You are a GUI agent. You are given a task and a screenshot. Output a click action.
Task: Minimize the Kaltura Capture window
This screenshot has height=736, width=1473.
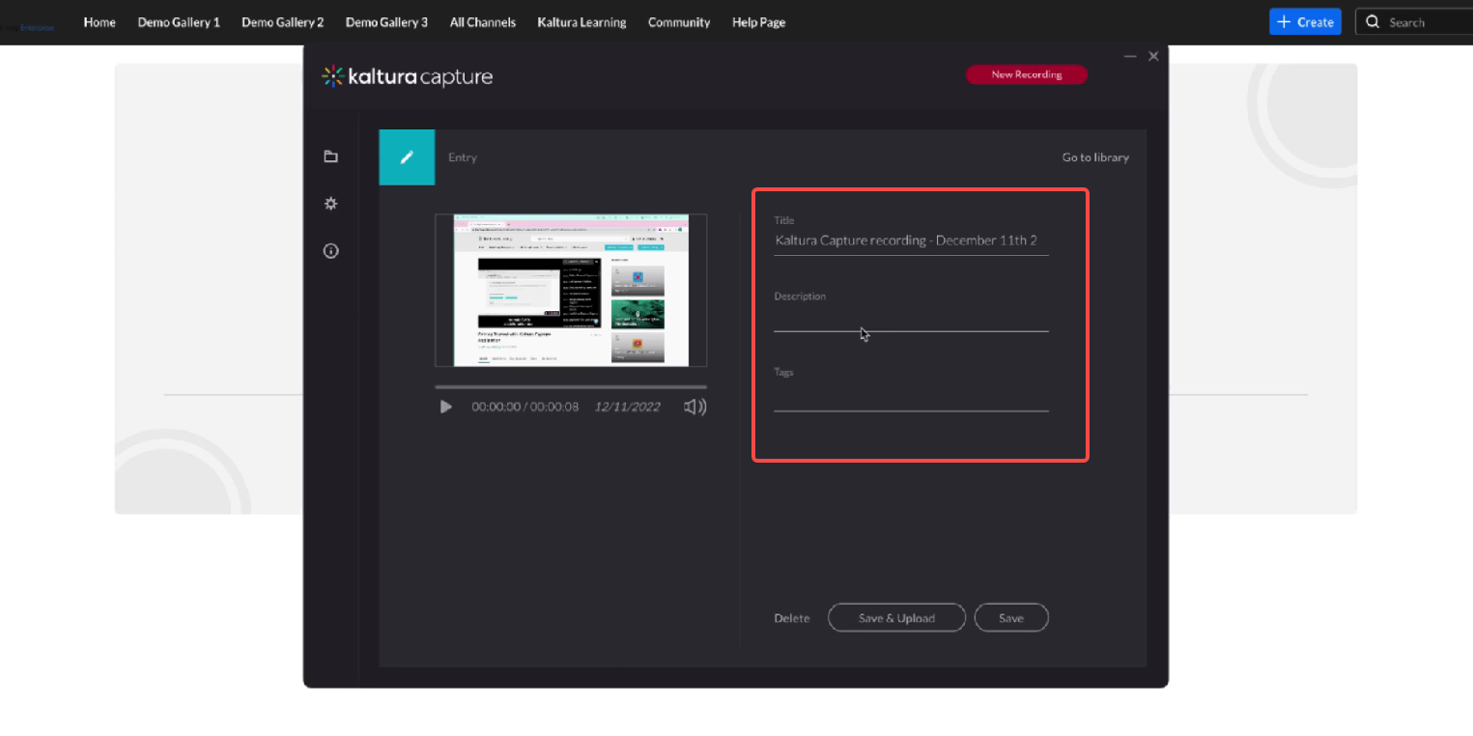pyautogui.click(x=1130, y=57)
